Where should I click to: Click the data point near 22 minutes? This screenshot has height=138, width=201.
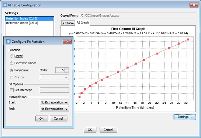(x=157, y=54)
